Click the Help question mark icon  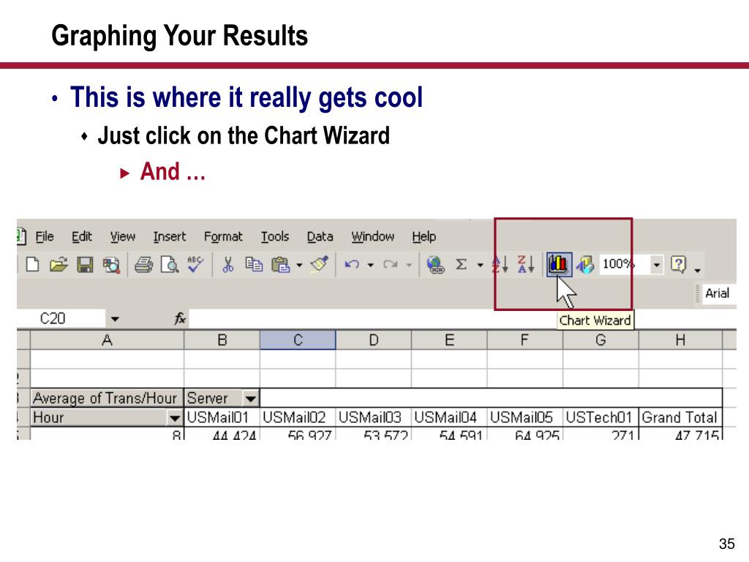click(678, 264)
